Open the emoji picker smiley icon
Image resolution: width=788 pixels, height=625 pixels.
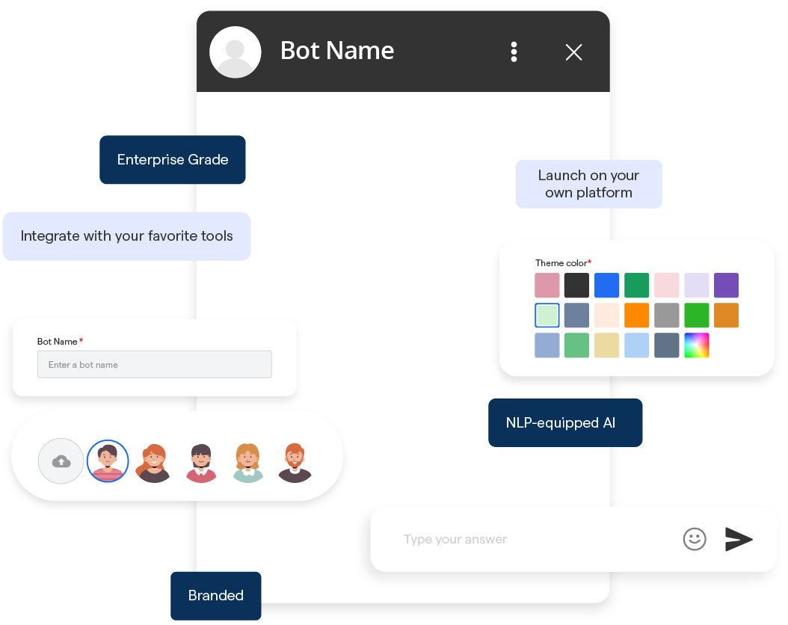point(695,539)
